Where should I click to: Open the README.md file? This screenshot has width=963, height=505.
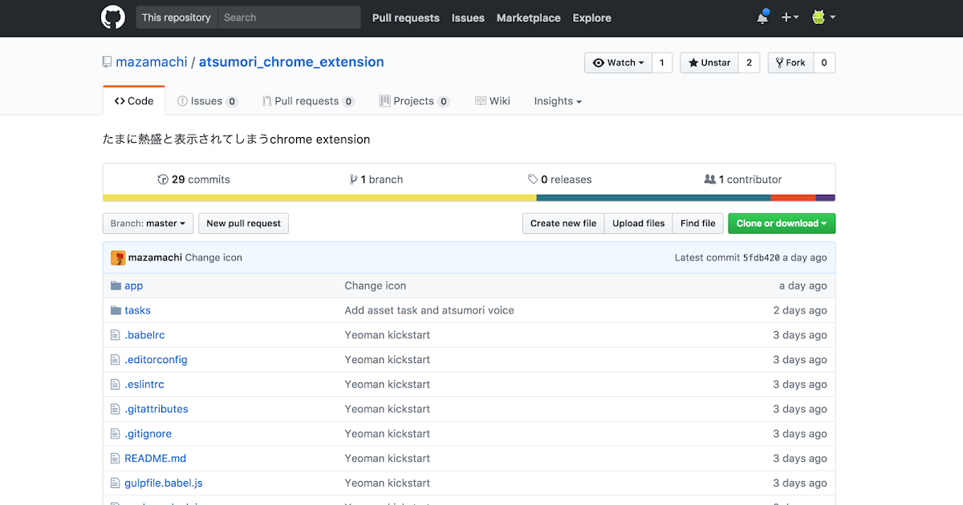[x=155, y=458]
